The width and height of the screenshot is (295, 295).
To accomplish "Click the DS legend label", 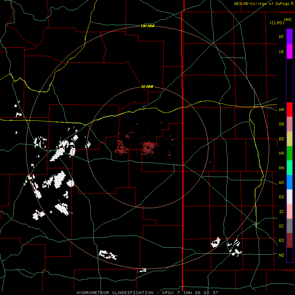I will [281, 197].
